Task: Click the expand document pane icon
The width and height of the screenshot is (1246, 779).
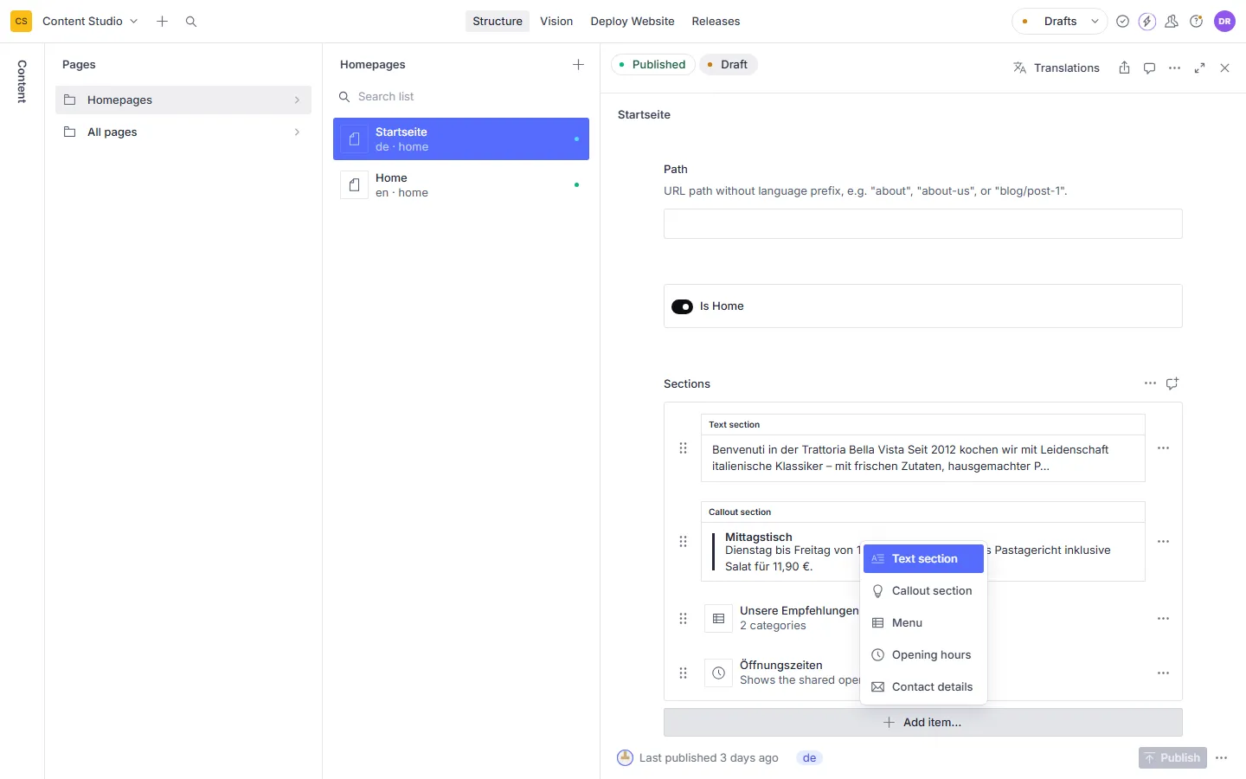Action: pyautogui.click(x=1199, y=68)
